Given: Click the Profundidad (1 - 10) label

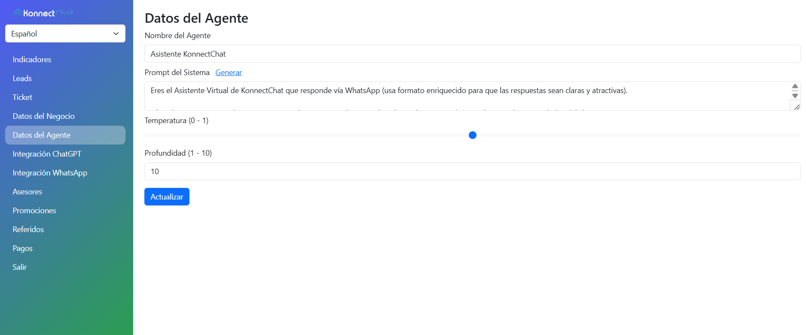Looking at the screenshot, I should coord(178,153).
